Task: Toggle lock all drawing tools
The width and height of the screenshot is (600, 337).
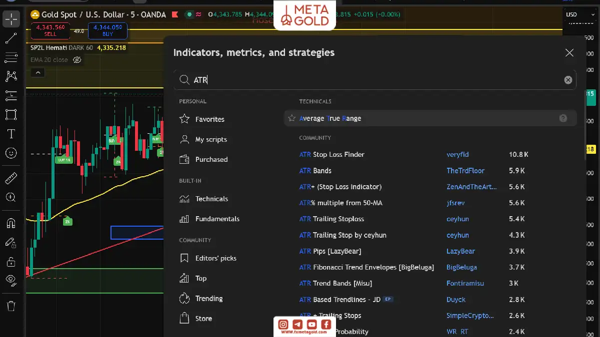Action: point(11,261)
